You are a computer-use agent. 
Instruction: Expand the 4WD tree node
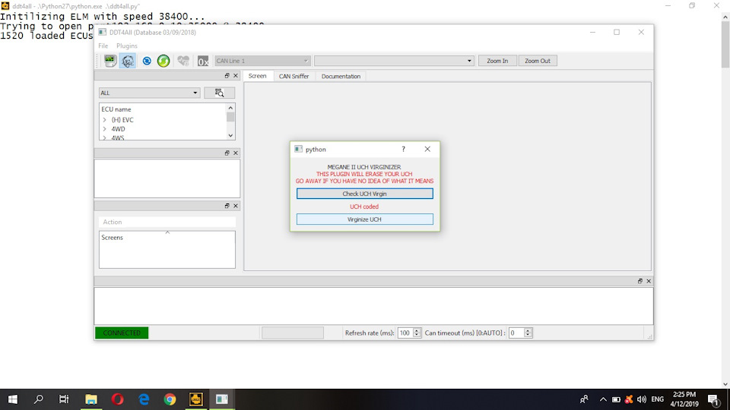105,129
